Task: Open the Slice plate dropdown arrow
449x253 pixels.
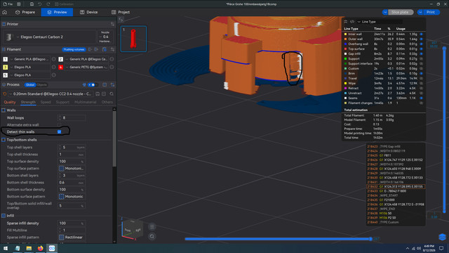Action: pyautogui.click(x=385, y=12)
